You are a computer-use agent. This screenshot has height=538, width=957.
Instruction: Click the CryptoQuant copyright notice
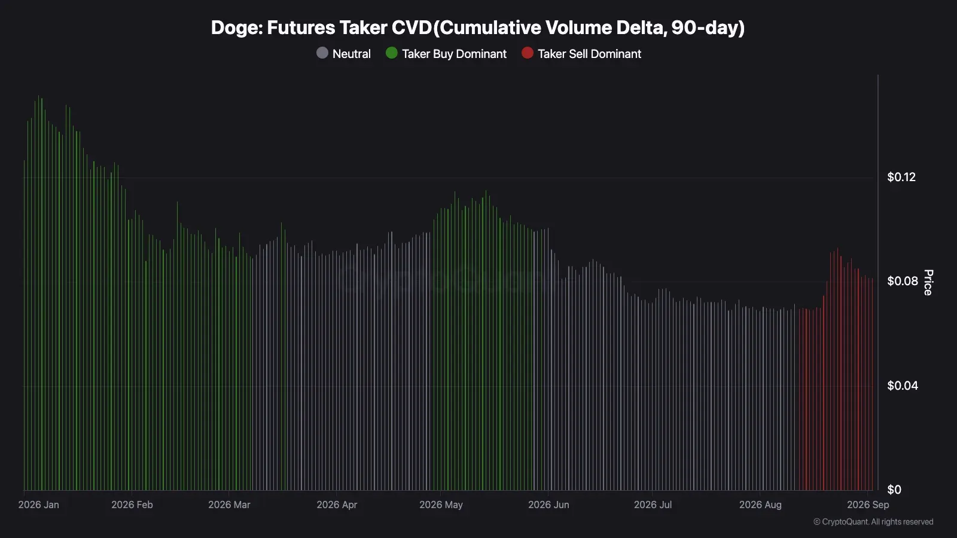(873, 522)
